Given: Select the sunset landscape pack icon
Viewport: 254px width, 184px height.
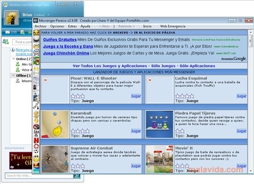Looking at the screenshot, I should tap(36, 168).
